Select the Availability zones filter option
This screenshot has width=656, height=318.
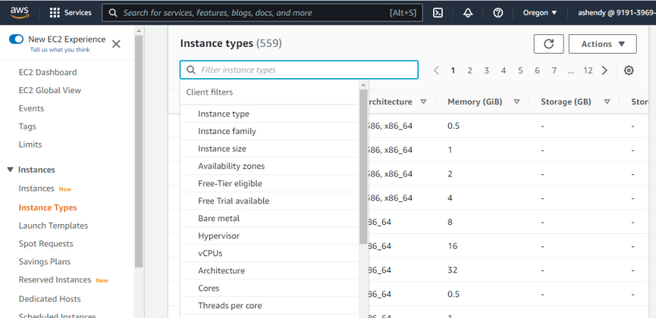tap(269, 166)
